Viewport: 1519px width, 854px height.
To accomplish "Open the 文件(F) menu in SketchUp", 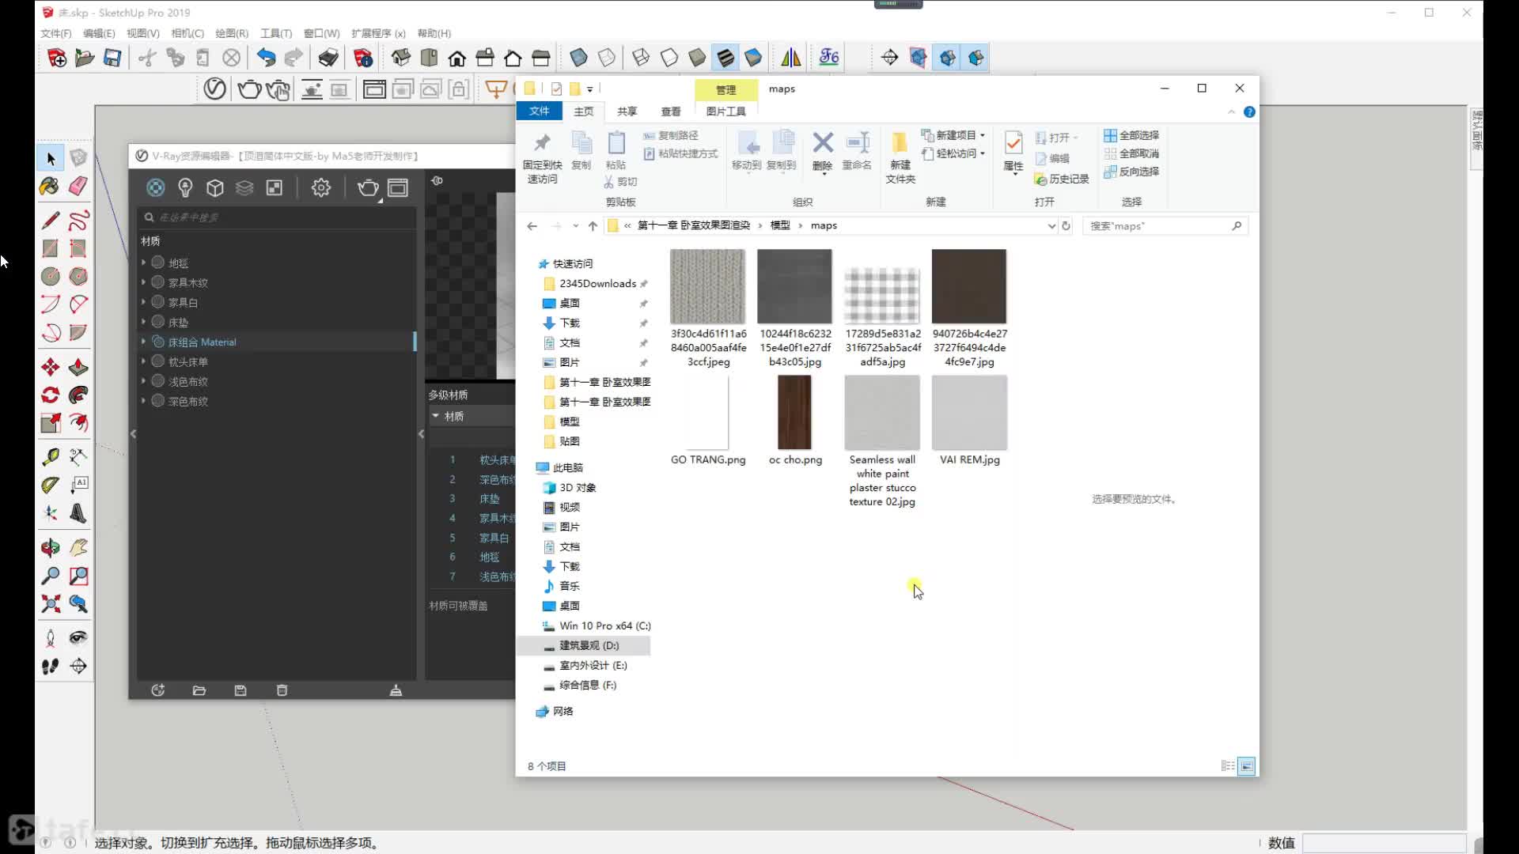I will pos(55,33).
